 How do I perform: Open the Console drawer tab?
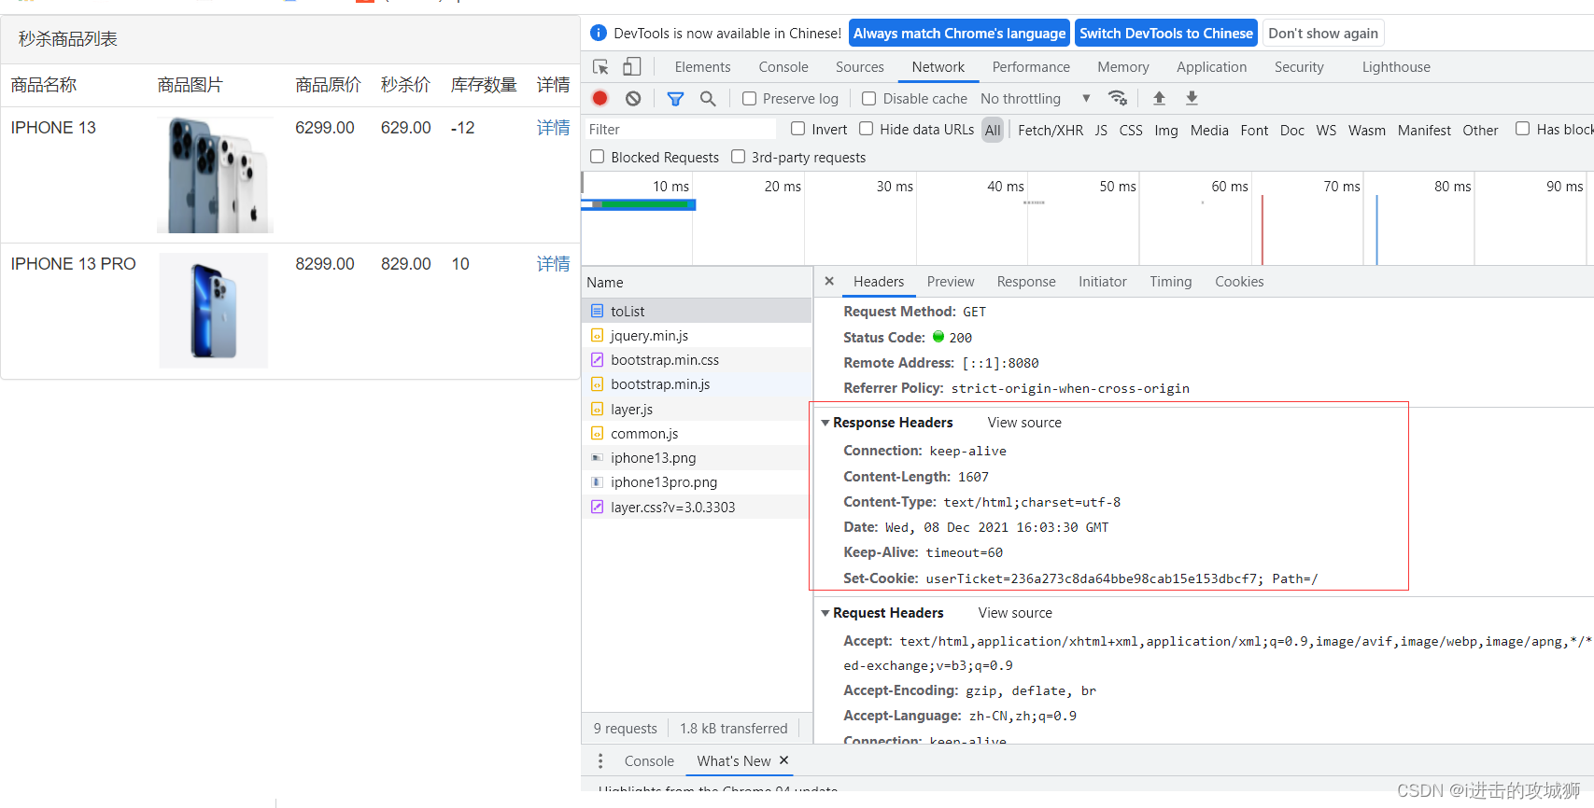(x=649, y=761)
